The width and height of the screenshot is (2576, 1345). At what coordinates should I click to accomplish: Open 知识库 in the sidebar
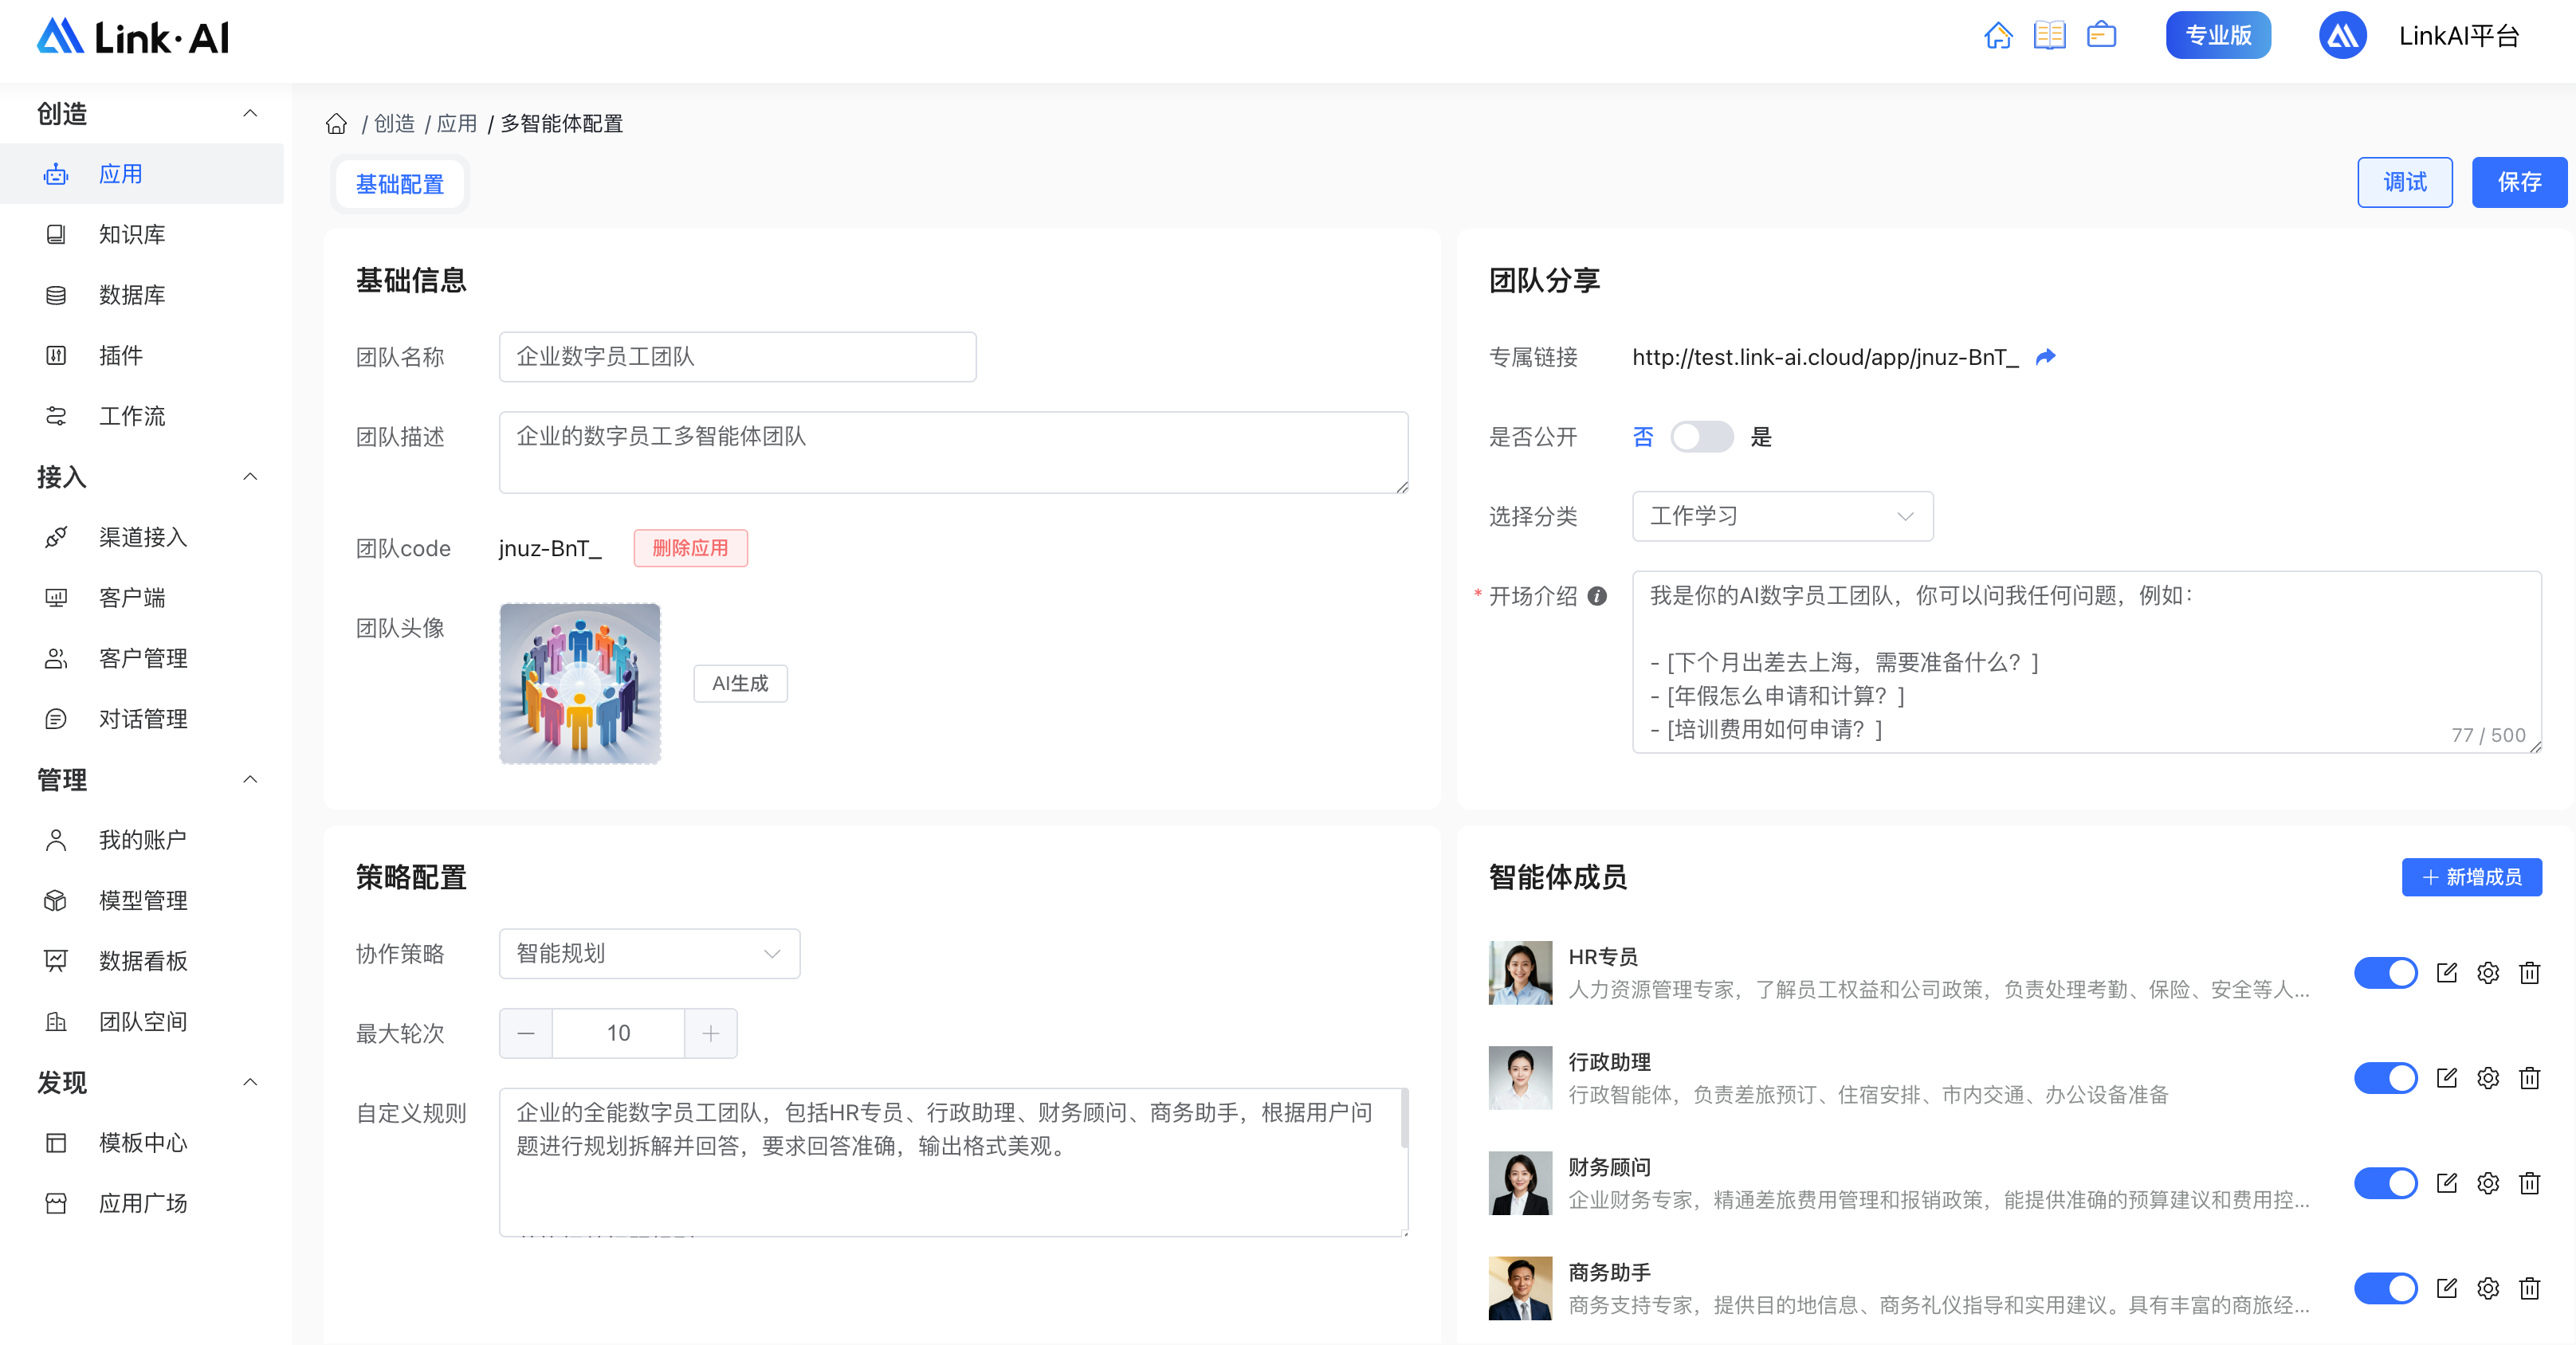point(132,234)
